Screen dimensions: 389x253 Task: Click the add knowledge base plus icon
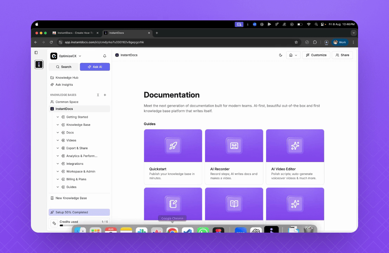(x=105, y=95)
